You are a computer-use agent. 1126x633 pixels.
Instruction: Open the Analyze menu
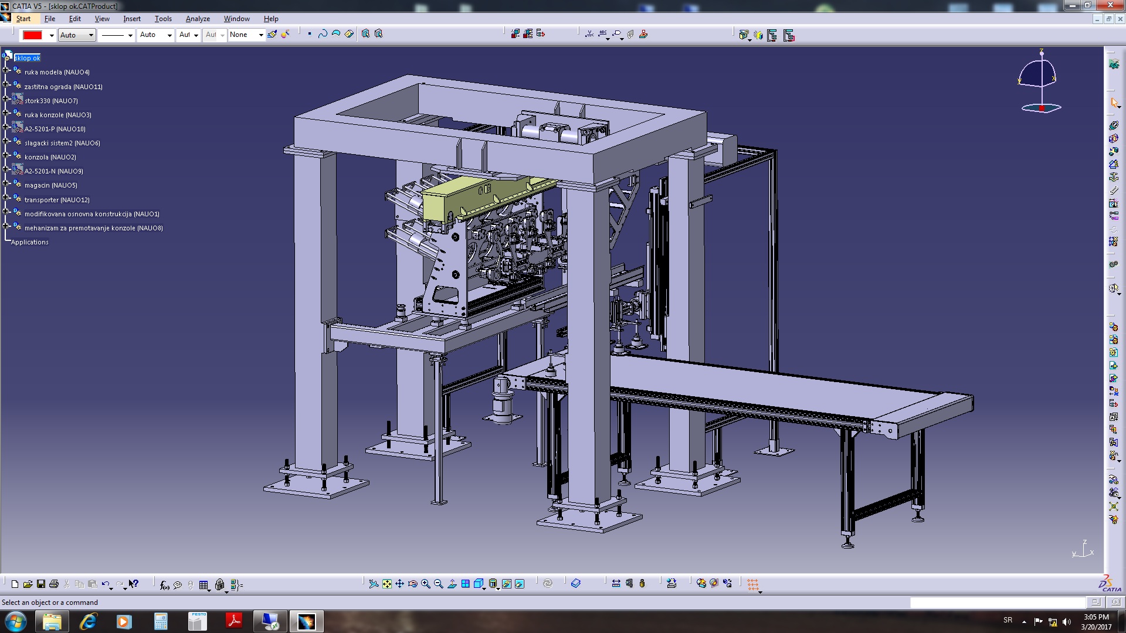click(198, 19)
